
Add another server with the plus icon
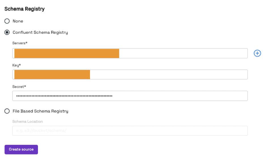(x=257, y=53)
